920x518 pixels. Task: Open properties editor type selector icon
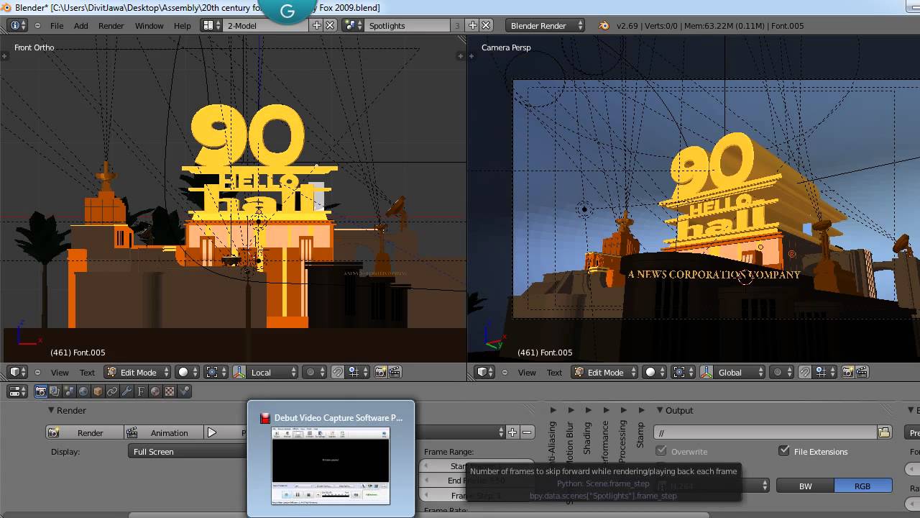tap(17, 391)
